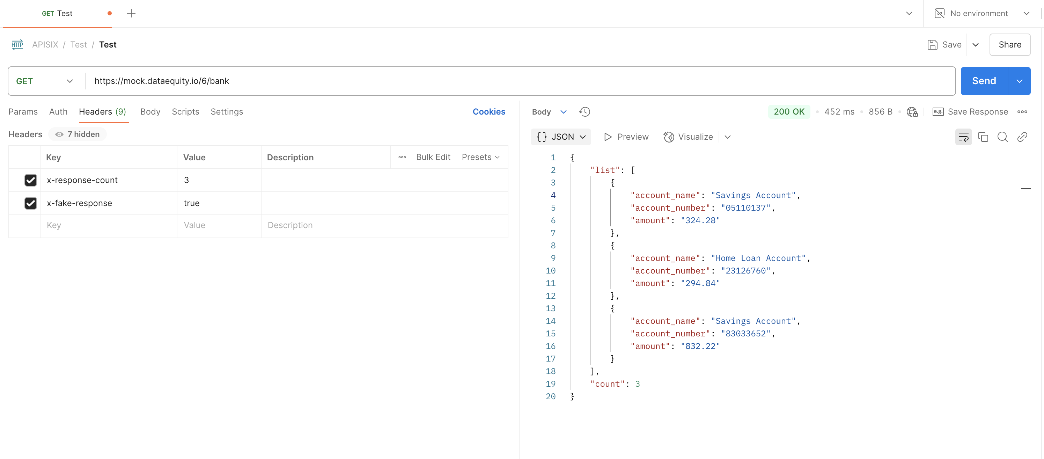The height and width of the screenshot is (459, 1044).
Task: Copy response body to clipboard
Action: click(983, 137)
